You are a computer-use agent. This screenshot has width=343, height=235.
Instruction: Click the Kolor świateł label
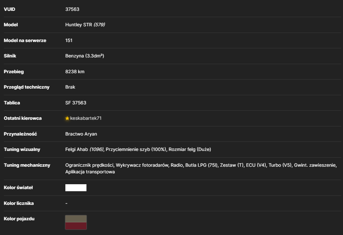[x=18, y=188]
